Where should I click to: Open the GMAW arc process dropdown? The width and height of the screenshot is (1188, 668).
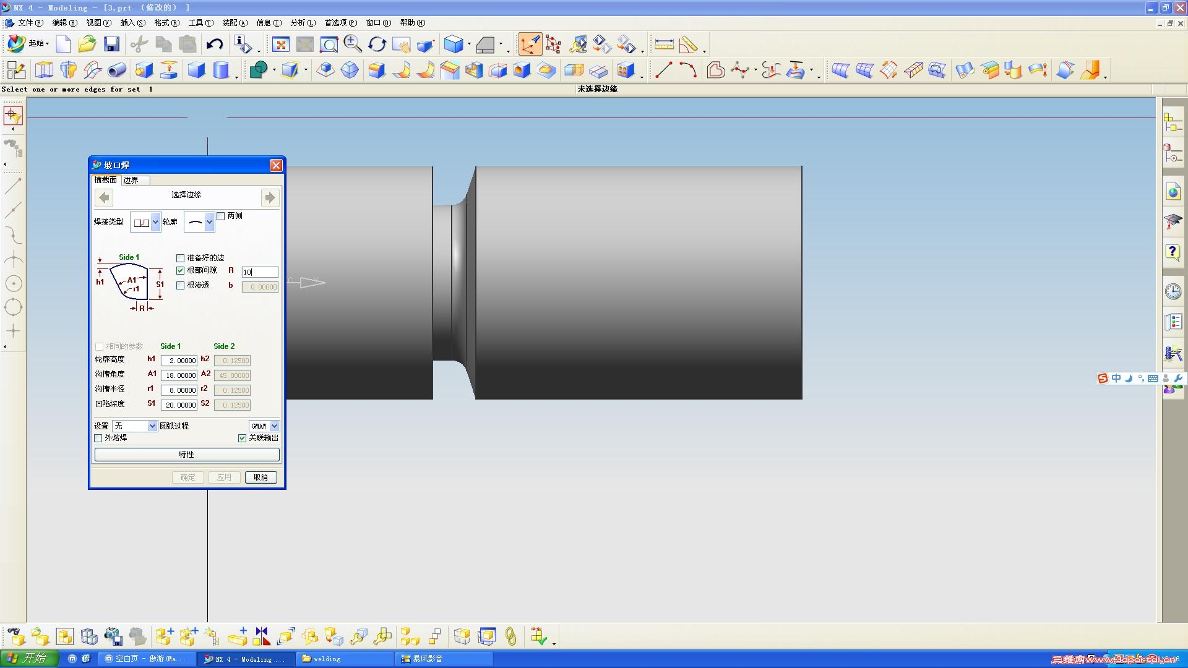pyautogui.click(x=274, y=426)
